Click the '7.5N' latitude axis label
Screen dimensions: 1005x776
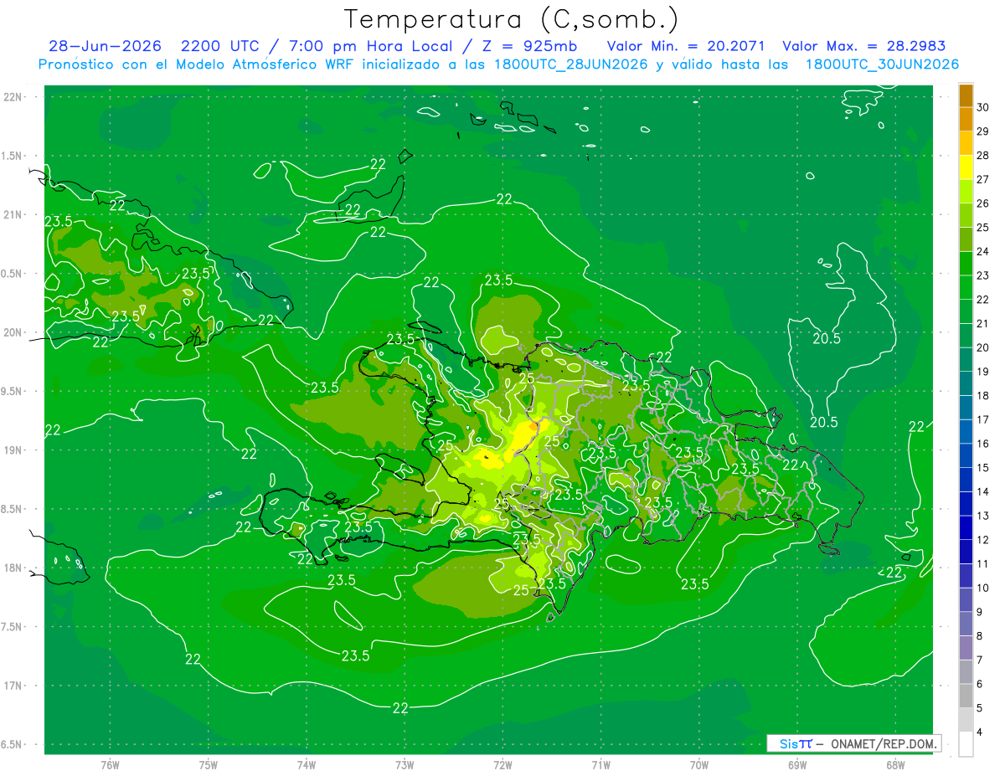tap(13, 627)
